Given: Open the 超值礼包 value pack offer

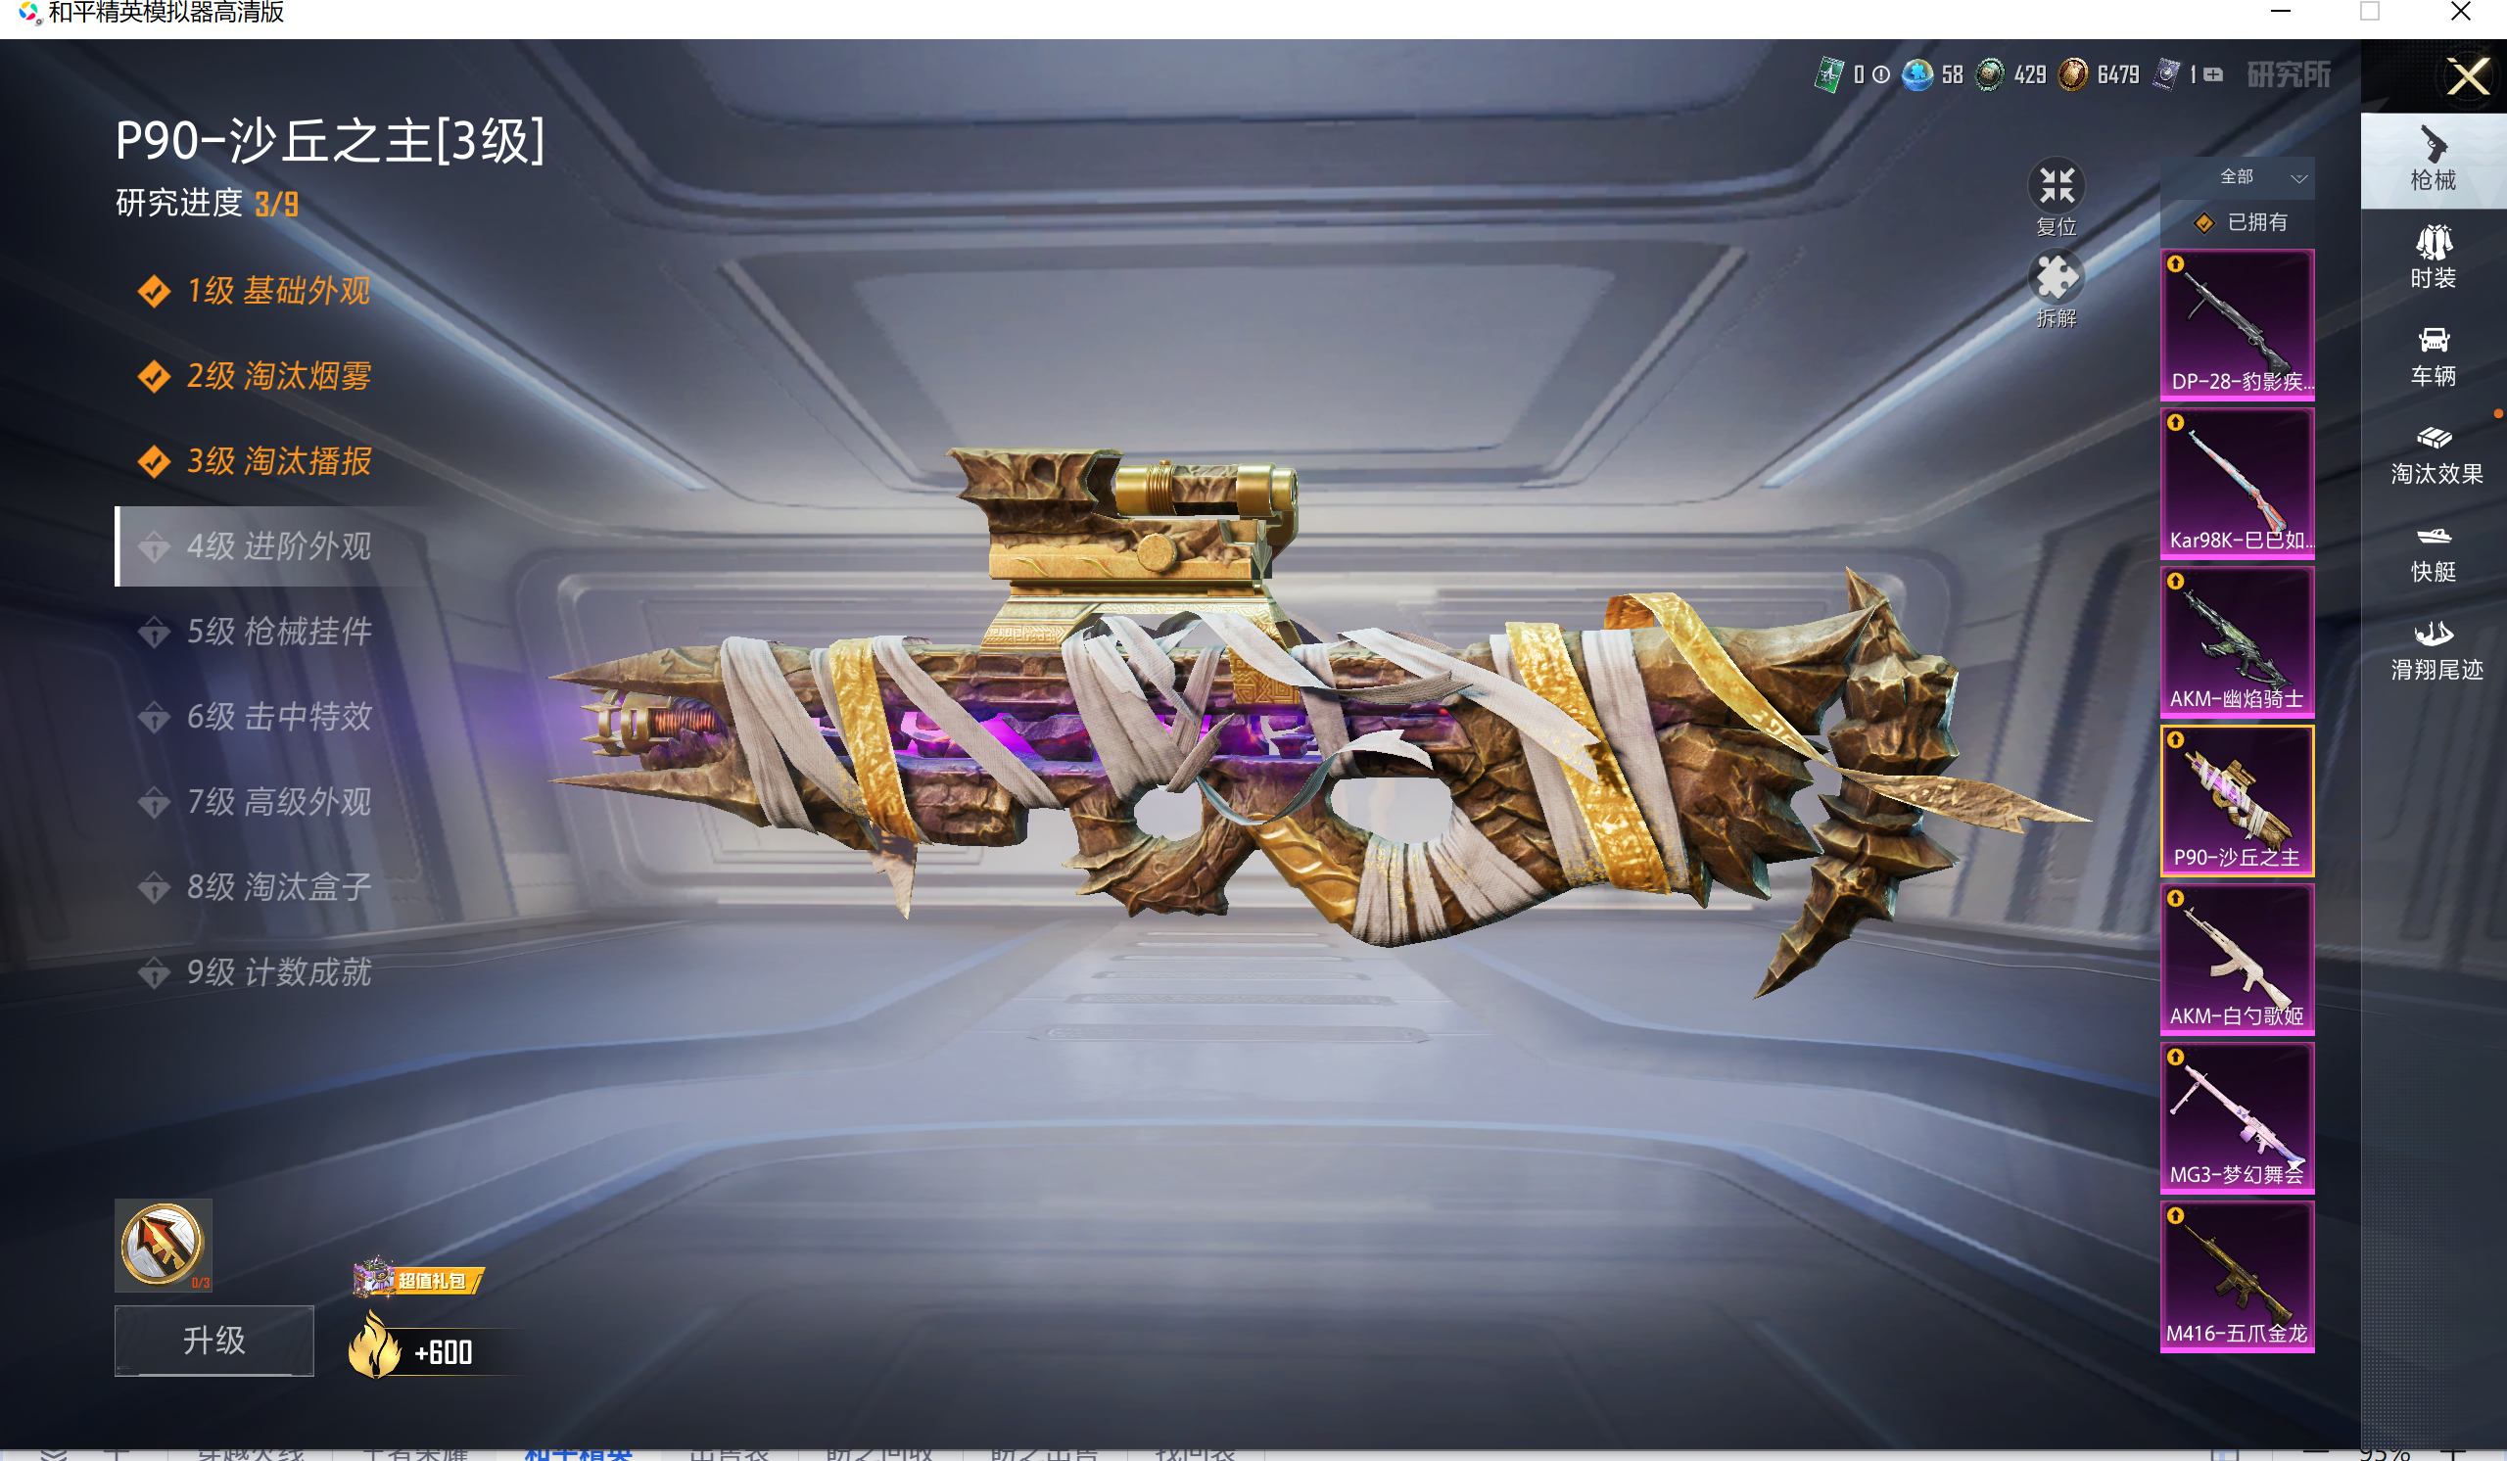Looking at the screenshot, I should coord(418,1279).
